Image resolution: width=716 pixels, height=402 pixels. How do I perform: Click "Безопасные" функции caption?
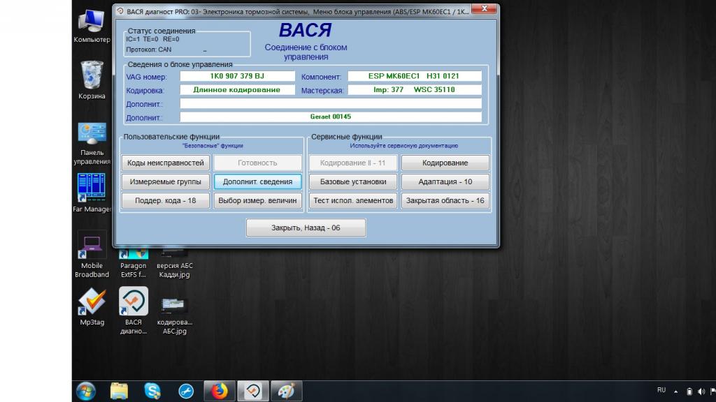213,146
